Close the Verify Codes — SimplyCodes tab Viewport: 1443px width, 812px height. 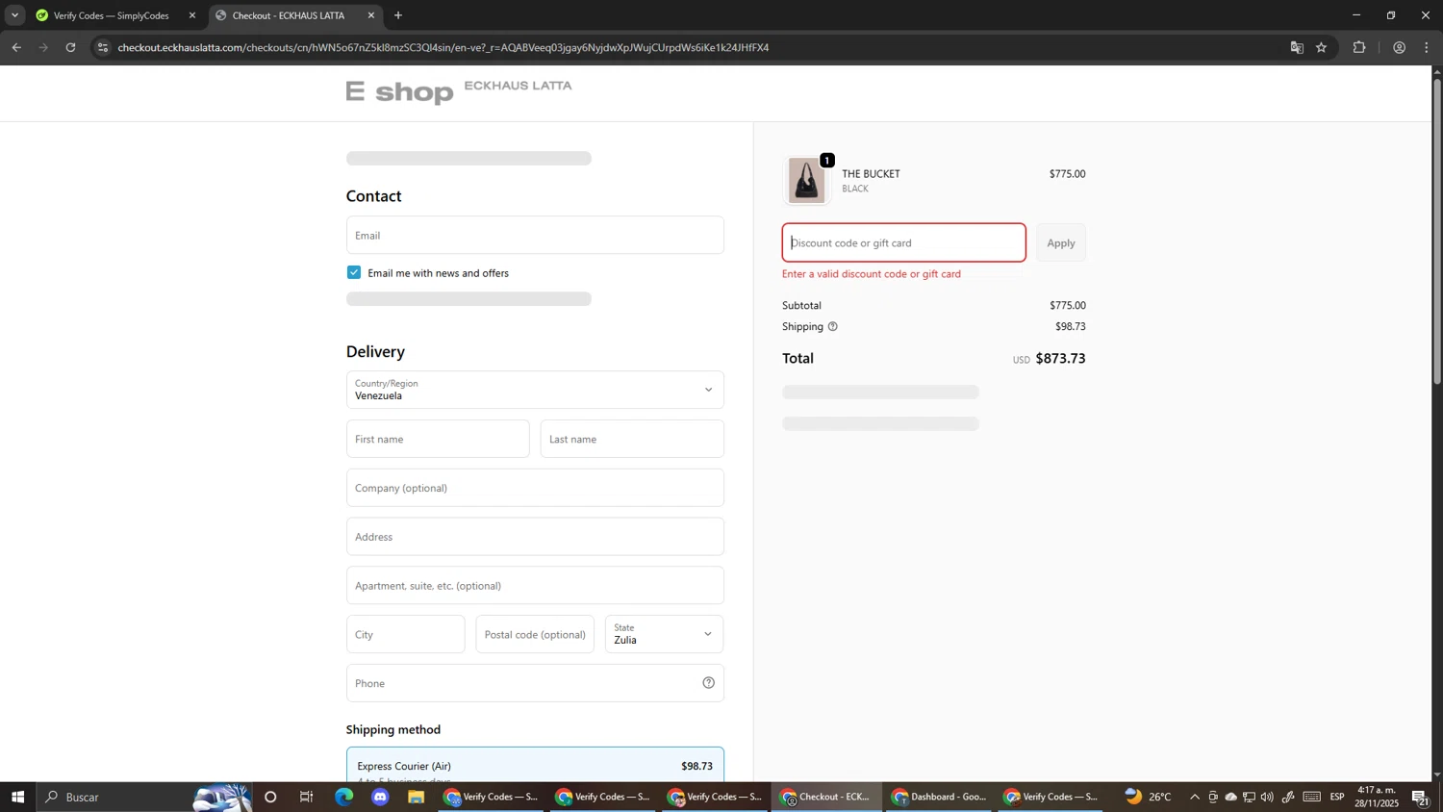(x=192, y=15)
